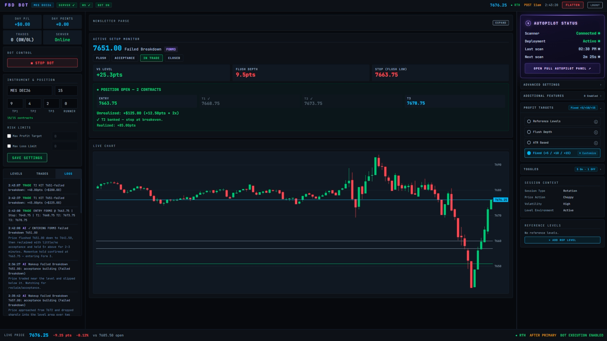Screen dimensions: 607x341
Task: Click the Runner contracts field
Action: [69, 104]
